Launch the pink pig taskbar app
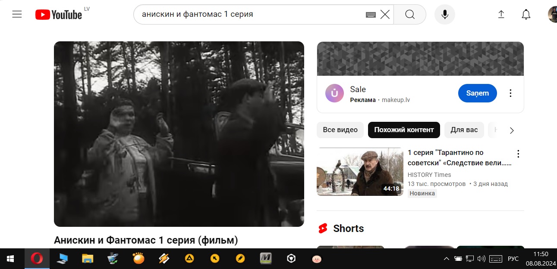This screenshot has width=557, height=269. pos(317,259)
